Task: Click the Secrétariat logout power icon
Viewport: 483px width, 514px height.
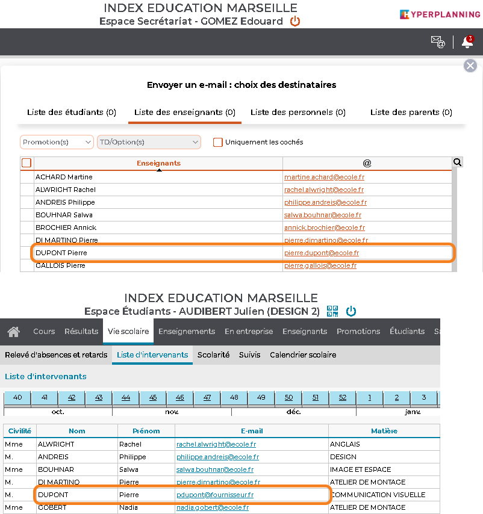Action: click(294, 21)
